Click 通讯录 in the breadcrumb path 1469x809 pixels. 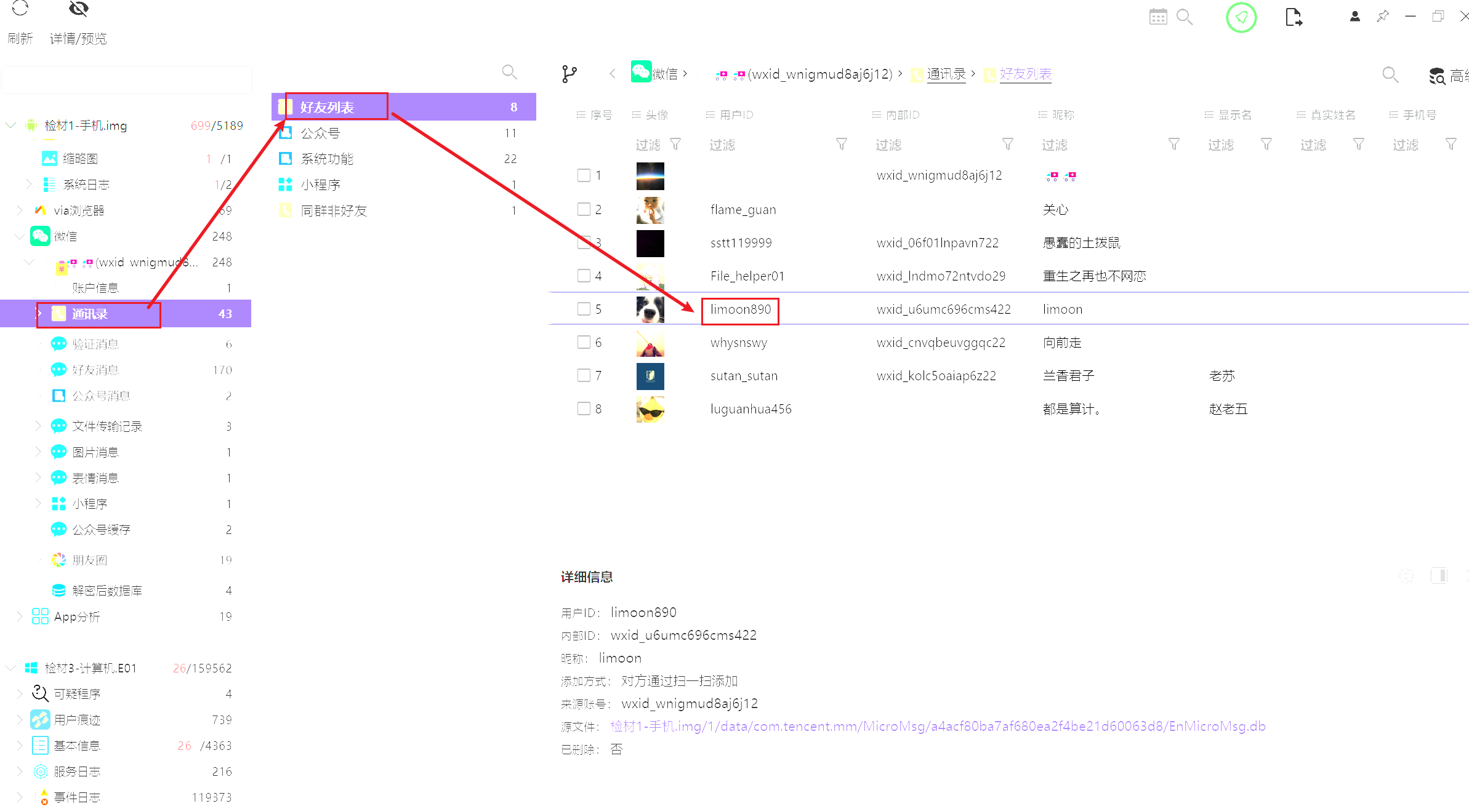tap(946, 74)
